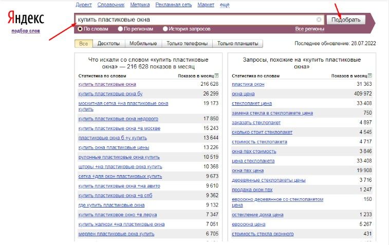
Task: Open 'купить пластиковые окна +в москве' link
Action: click(119, 128)
